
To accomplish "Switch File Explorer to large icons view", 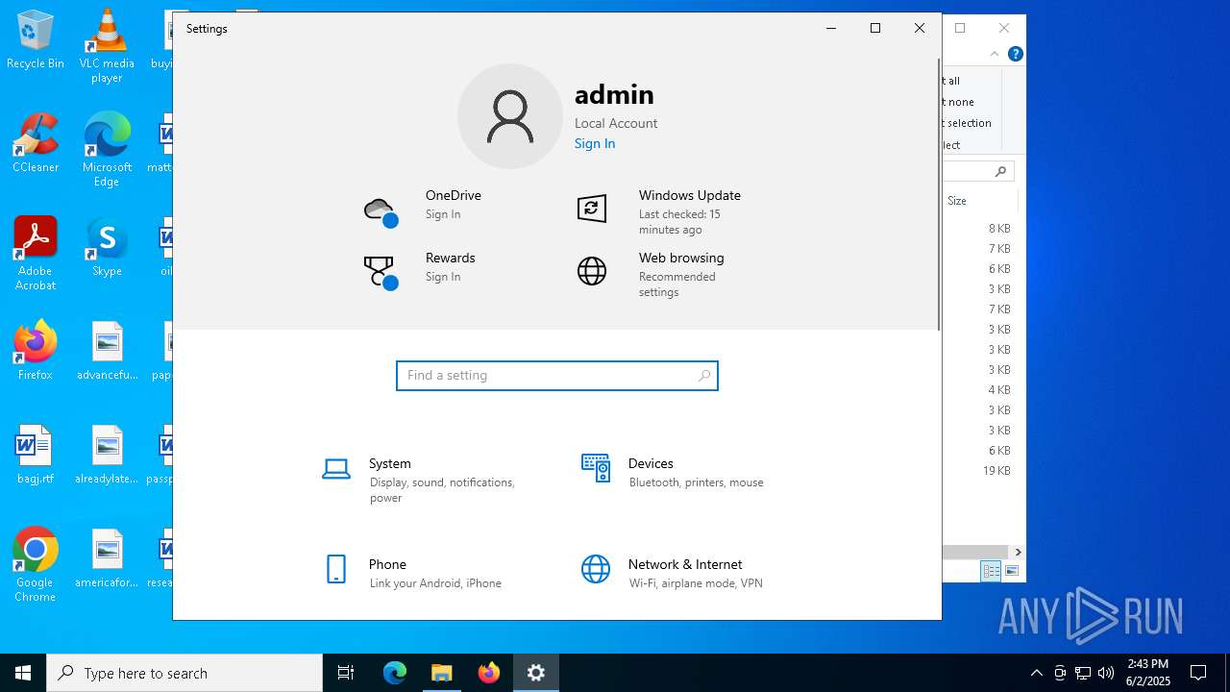I will click(x=1011, y=571).
